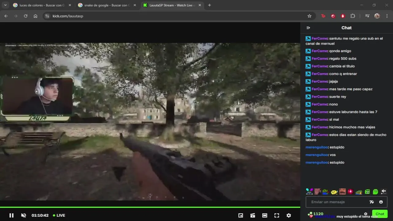Select the red sparkle emote

pyautogui.click(x=350, y=192)
